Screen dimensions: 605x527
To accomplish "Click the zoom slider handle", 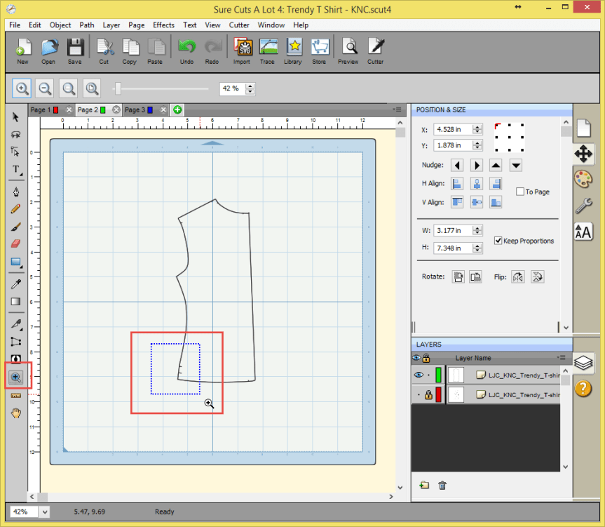I will [x=118, y=88].
